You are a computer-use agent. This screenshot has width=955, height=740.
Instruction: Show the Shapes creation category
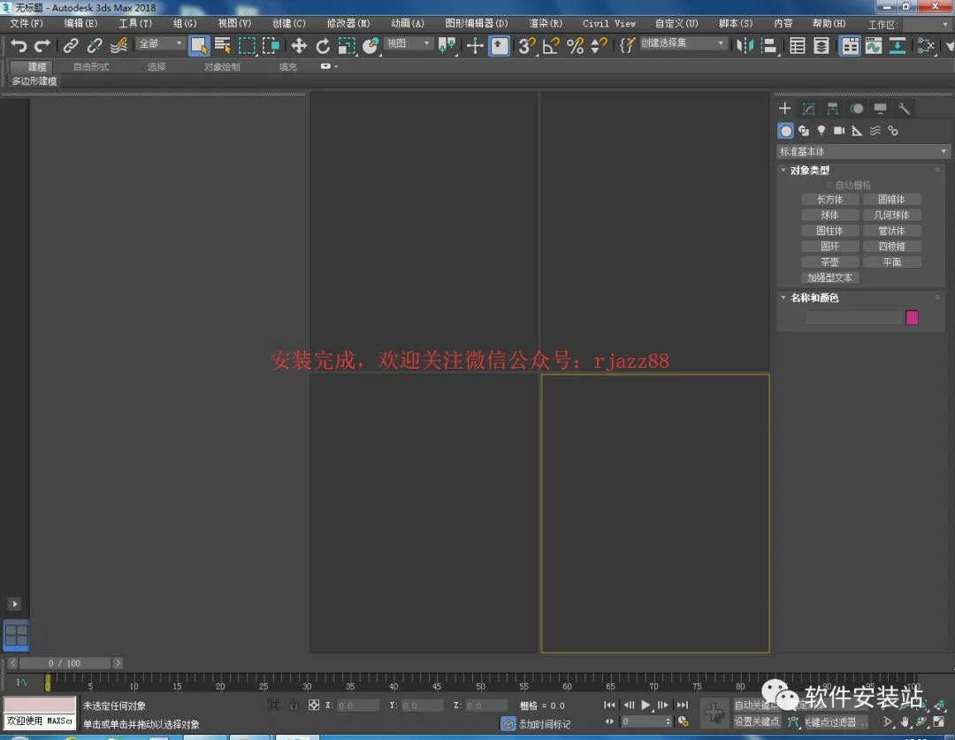point(803,131)
